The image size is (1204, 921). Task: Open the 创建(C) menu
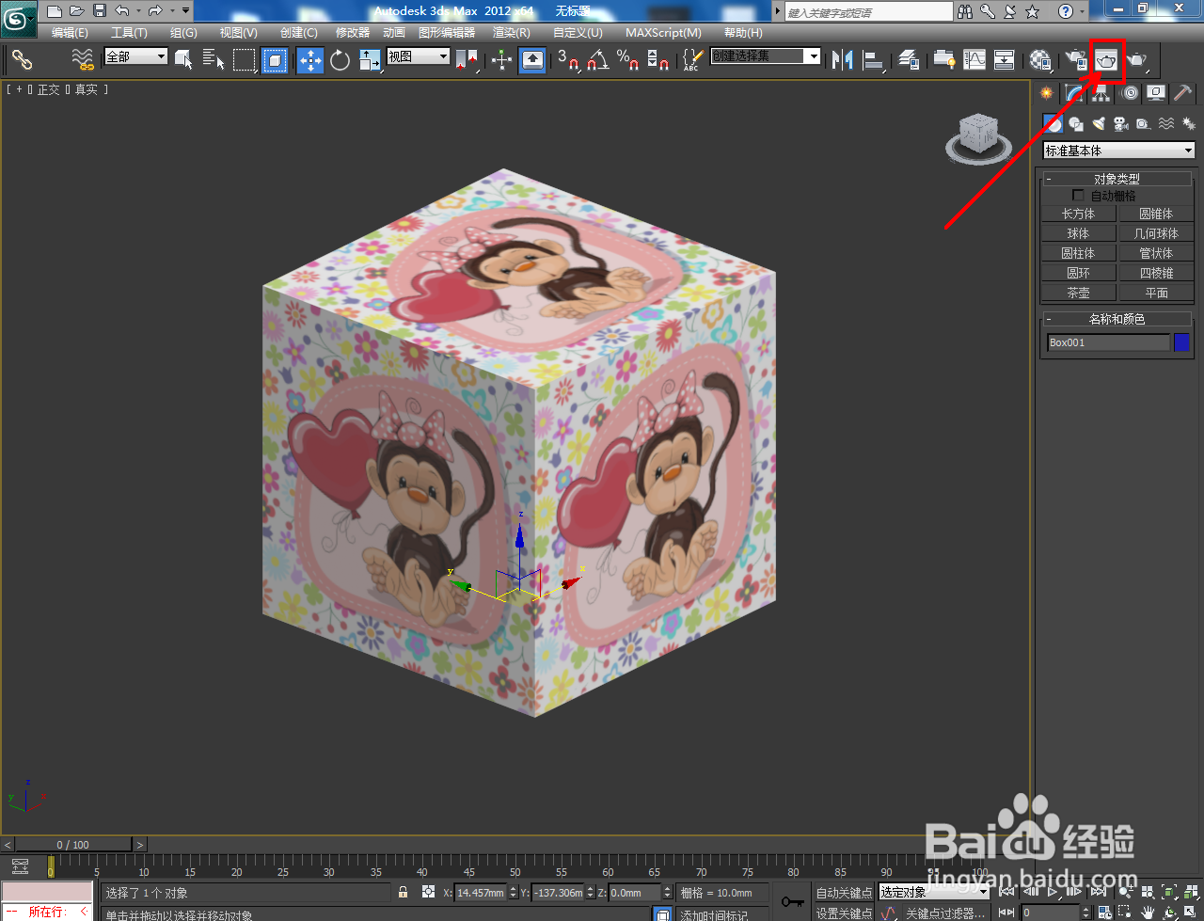[x=299, y=33]
